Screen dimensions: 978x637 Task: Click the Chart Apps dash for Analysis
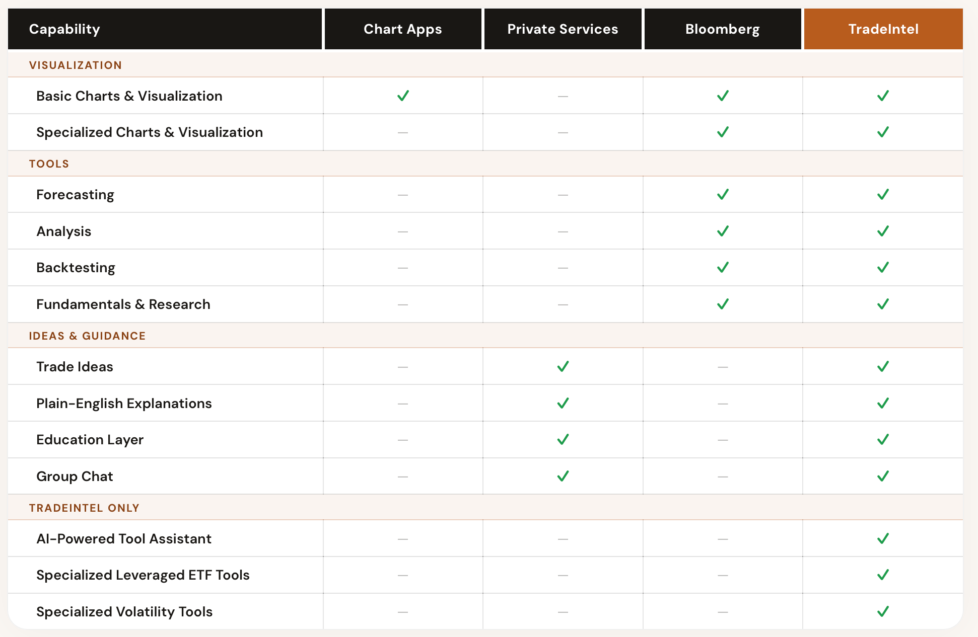click(403, 231)
